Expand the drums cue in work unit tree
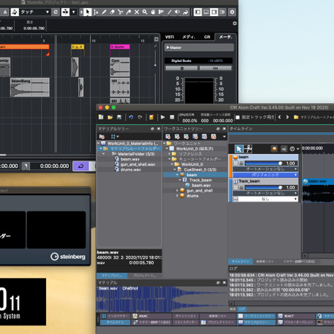Screen dimensions: 334x334 (x=177, y=196)
